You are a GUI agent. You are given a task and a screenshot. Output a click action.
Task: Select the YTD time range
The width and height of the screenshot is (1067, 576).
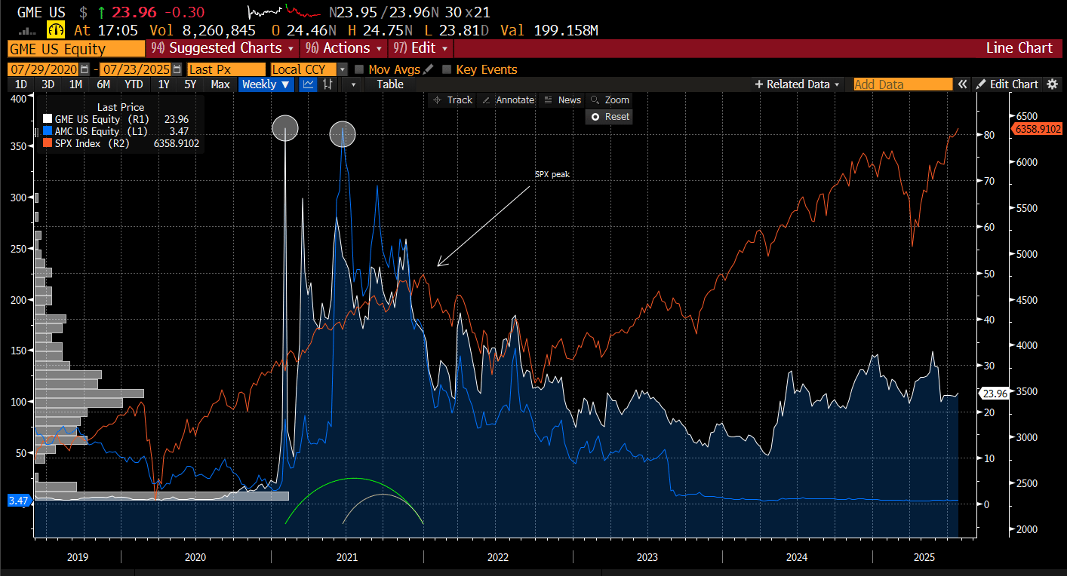click(134, 84)
